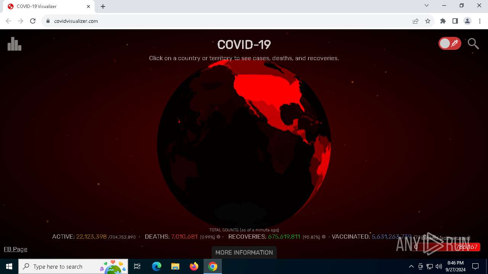Screen dimensions: 488x274
Task: Open the notification center icon
Action: click(475, 266)
